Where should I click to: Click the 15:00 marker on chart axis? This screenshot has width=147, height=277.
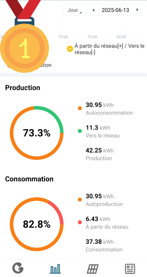pyautogui.click(x=92, y=37)
